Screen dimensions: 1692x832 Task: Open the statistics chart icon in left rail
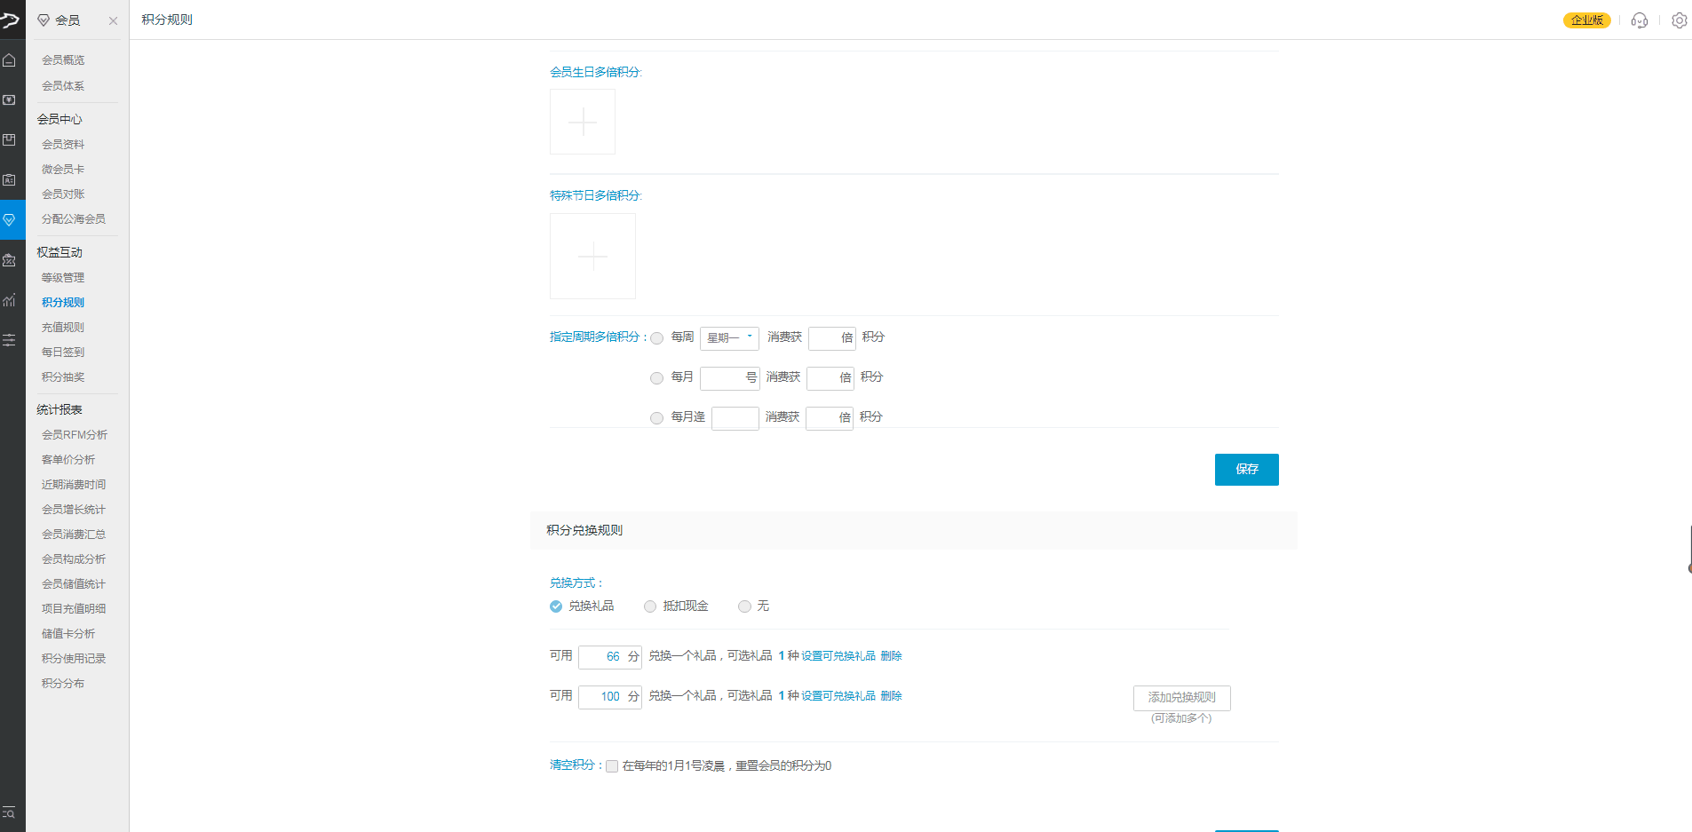[x=10, y=300]
